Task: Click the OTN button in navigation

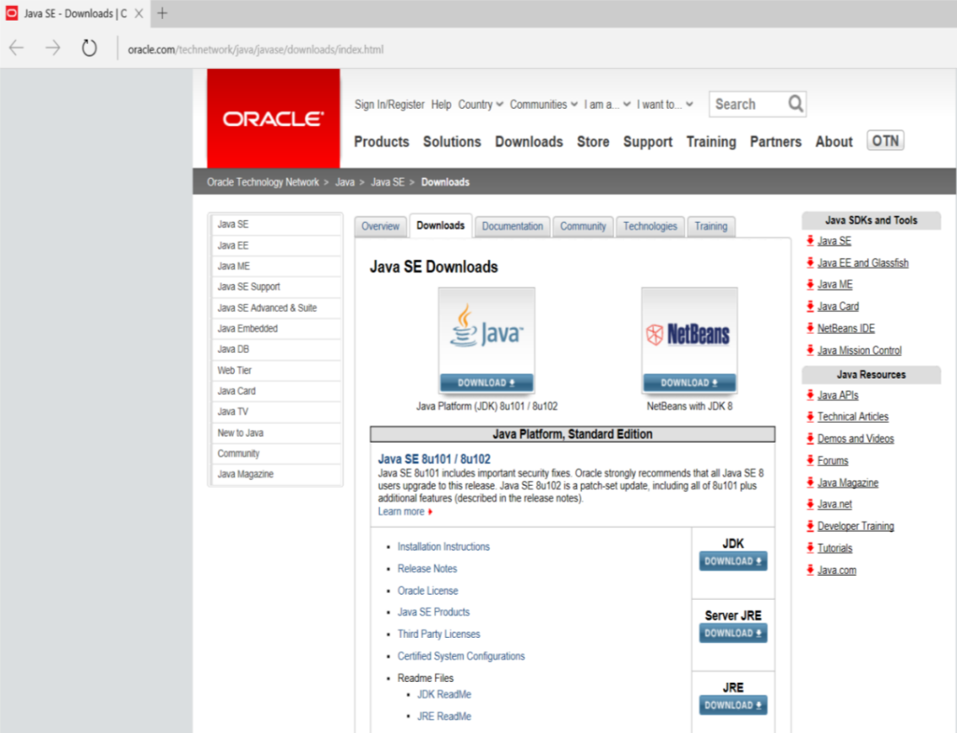Action: point(885,141)
